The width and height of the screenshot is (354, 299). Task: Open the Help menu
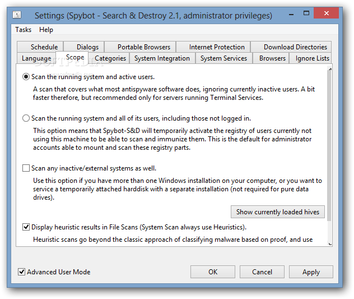click(46, 30)
